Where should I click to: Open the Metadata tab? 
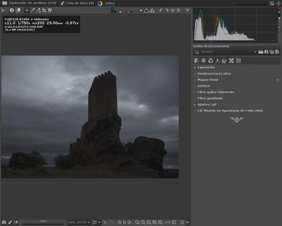[238, 61]
